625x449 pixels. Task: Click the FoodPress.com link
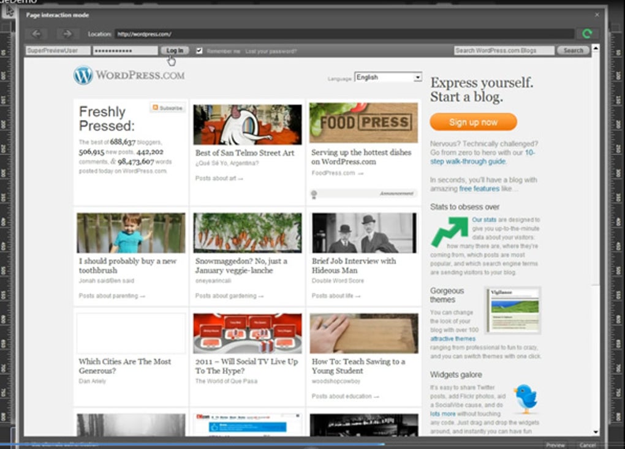338,173
